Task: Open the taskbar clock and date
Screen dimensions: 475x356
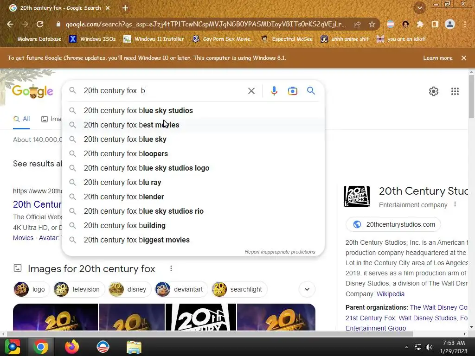Action: (454, 347)
